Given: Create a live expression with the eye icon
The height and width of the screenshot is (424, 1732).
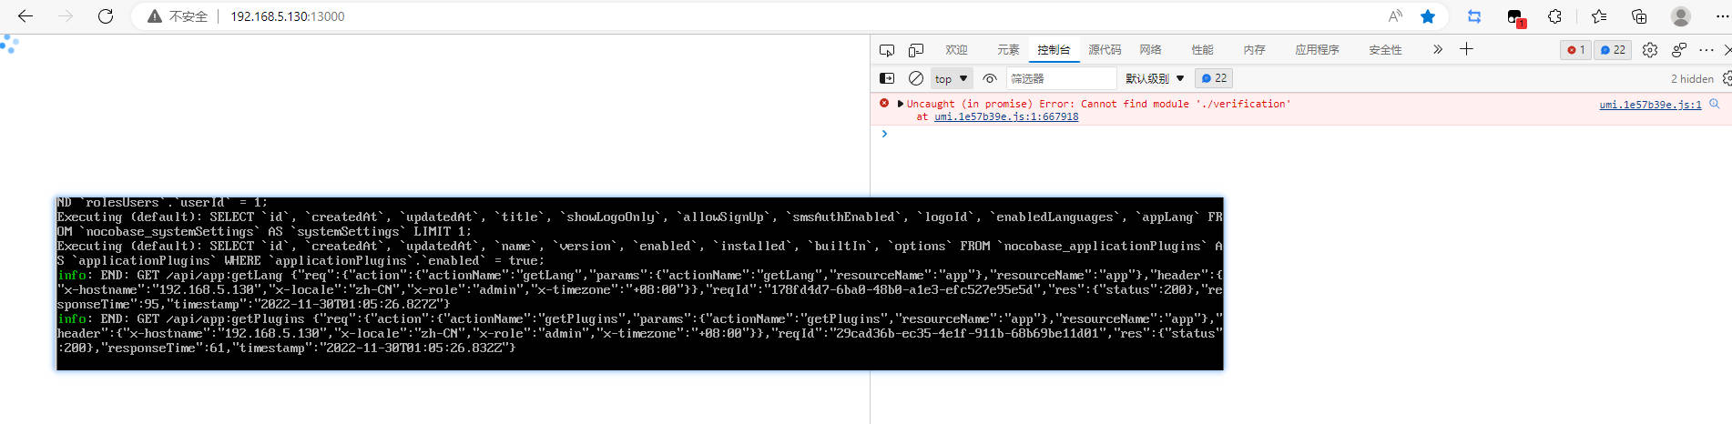Looking at the screenshot, I should [990, 78].
